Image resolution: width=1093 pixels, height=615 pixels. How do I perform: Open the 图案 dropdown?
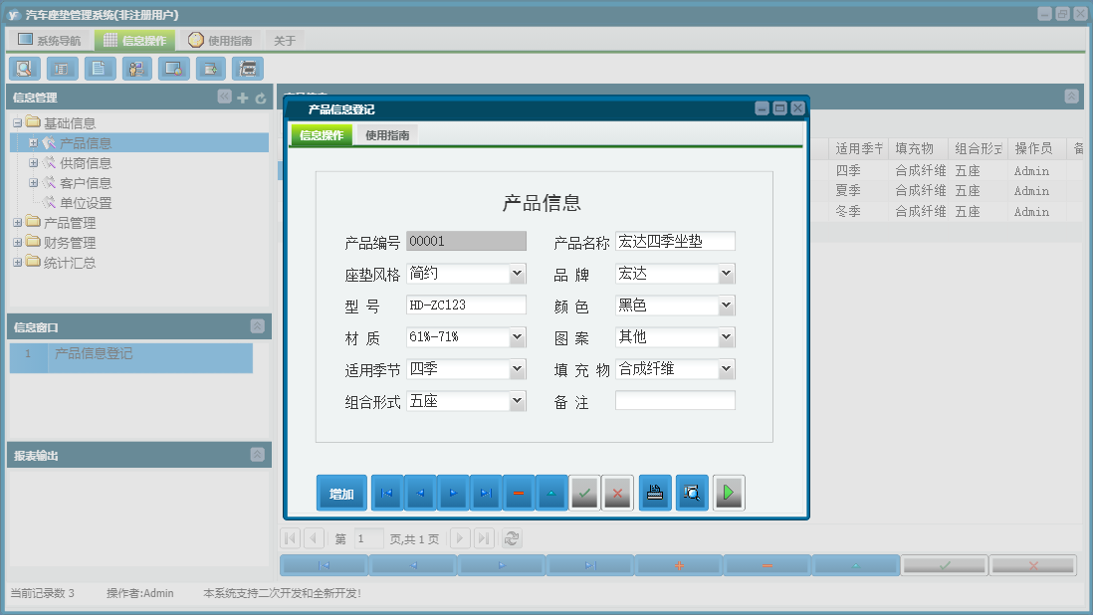click(727, 337)
